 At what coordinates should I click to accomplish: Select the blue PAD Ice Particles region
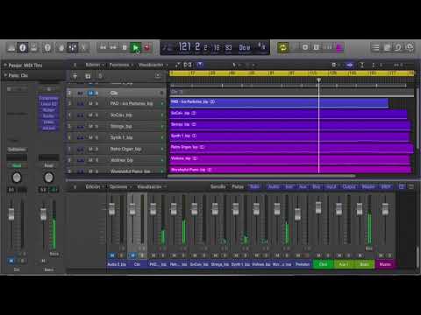(279, 103)
